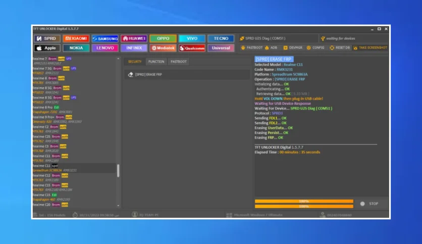Click the RESET DB toolbar item
This screenshot has height=244, width=422.
coord(340,47)
